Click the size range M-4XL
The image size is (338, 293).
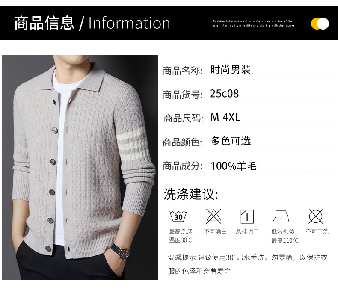pos(225,118)
